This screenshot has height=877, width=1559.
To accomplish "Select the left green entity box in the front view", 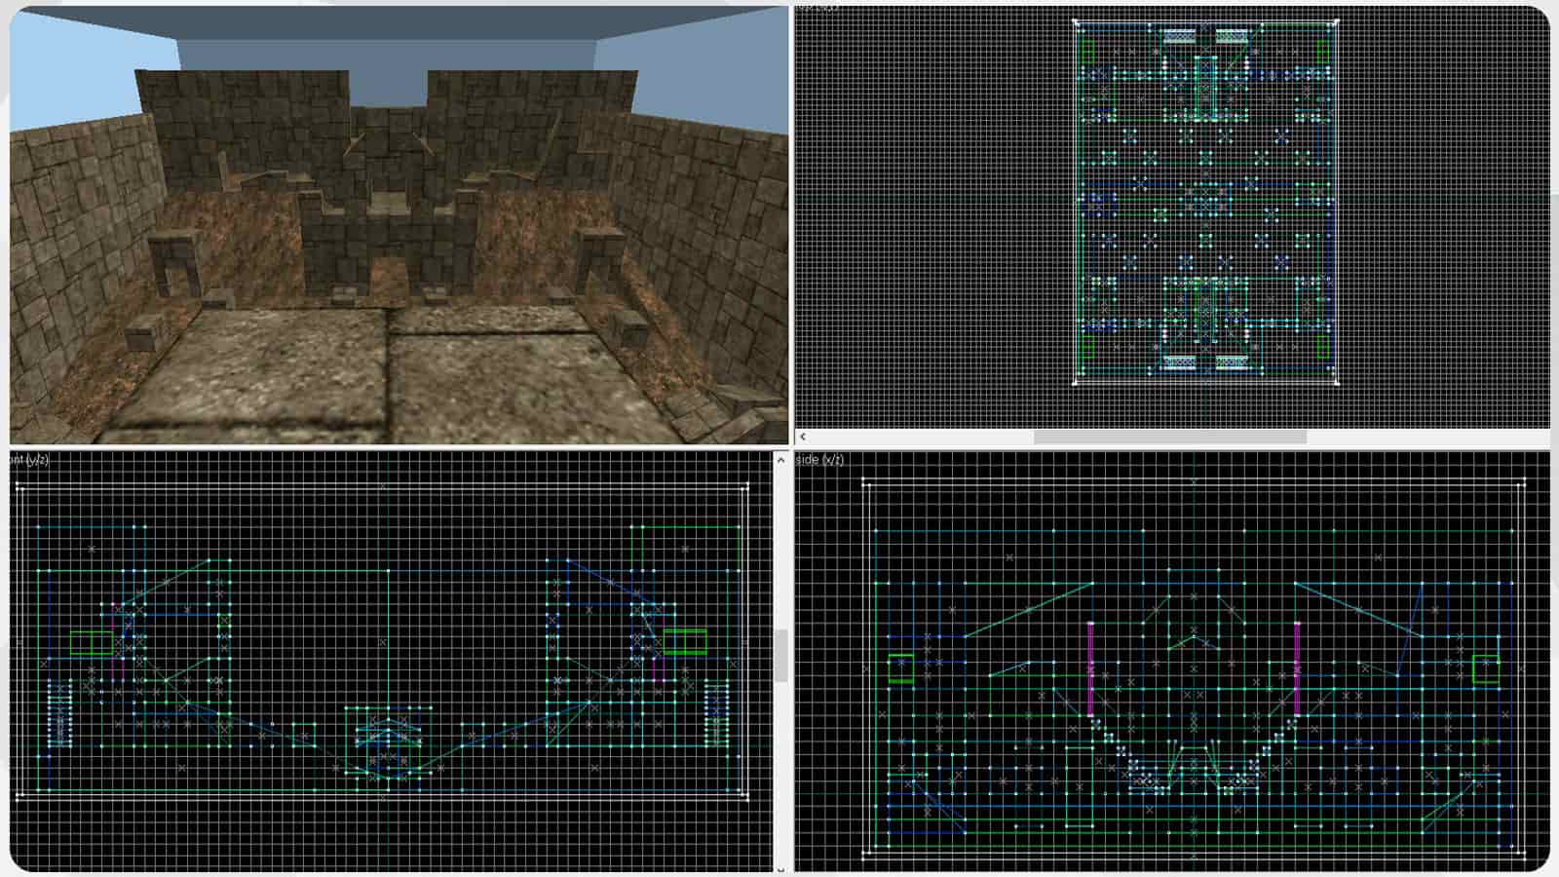I will [92, 643].
